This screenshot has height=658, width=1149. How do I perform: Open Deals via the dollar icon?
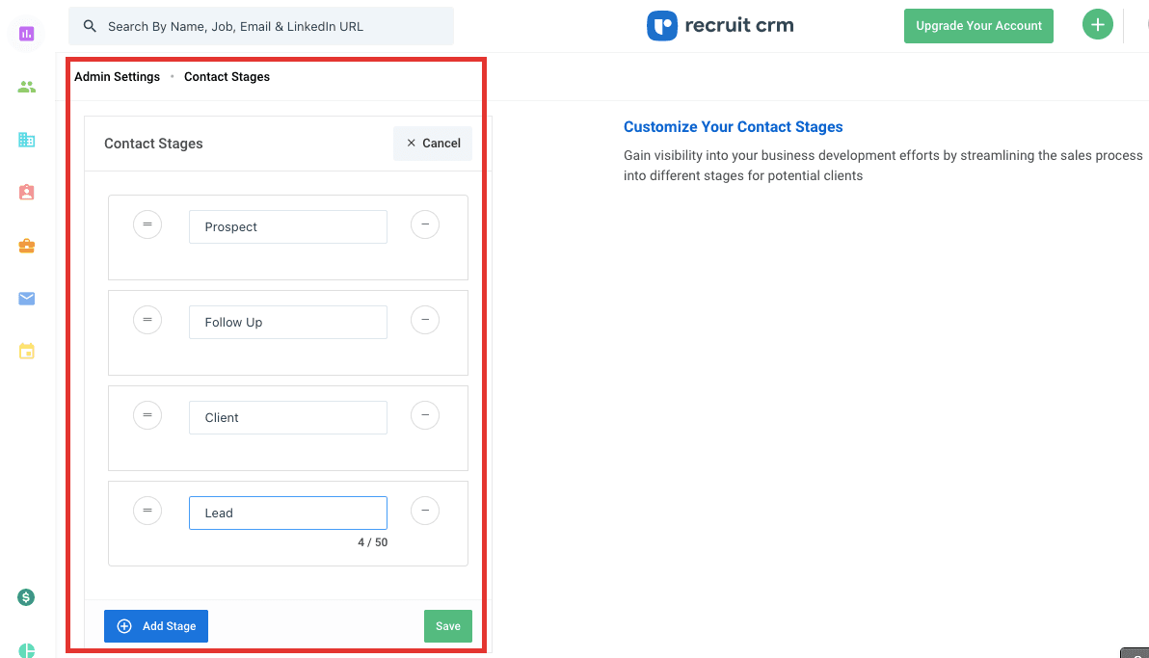pyautogui.click(x=26, y=597)
